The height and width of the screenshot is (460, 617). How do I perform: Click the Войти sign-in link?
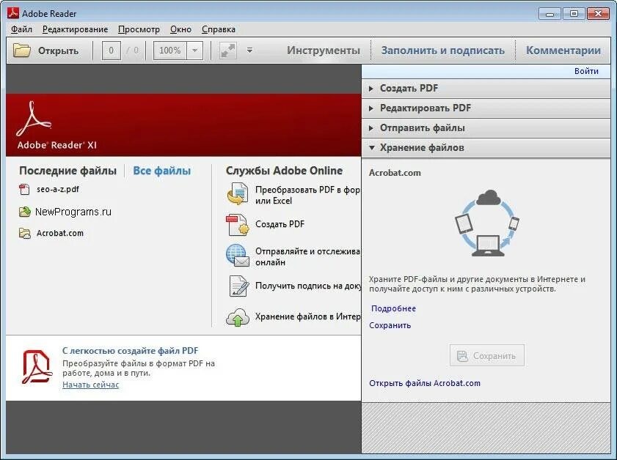click(x=586, y=71)
